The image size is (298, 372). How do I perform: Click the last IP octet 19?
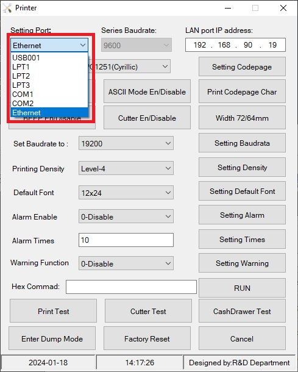click(x=272, y=45)
